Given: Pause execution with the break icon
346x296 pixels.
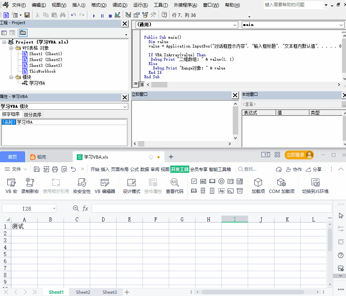Looking at the screenshot, I should pos(102,15).
